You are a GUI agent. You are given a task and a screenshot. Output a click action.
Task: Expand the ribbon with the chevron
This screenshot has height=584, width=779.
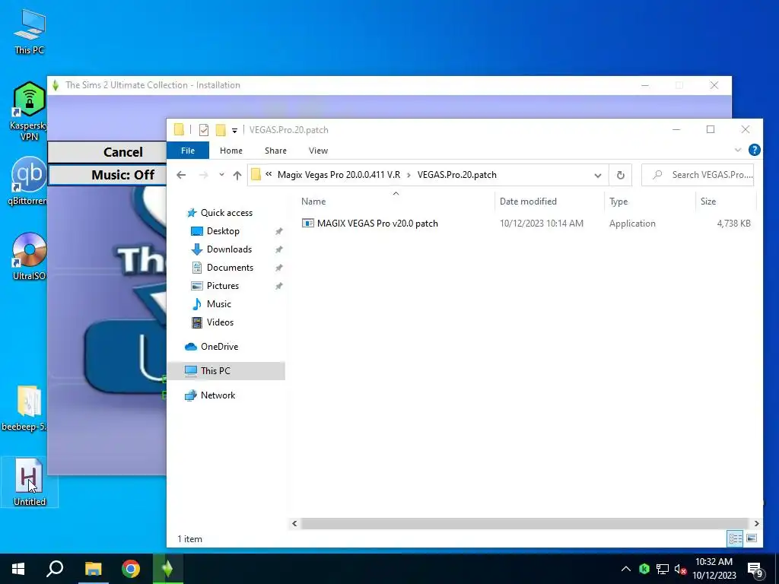point(738,150)
